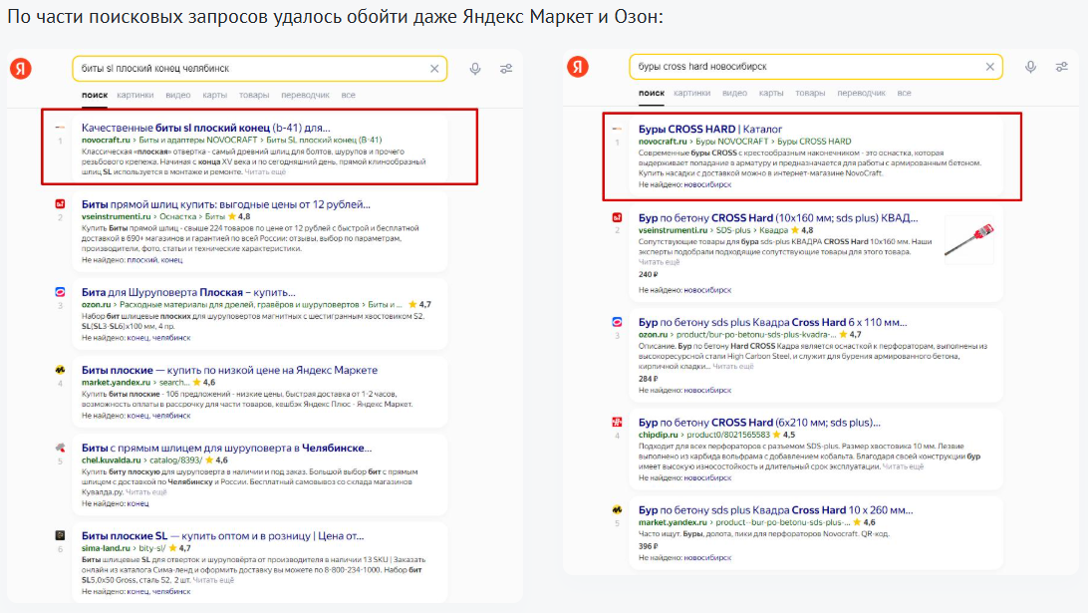Open search settings in right window
The image size is (1088, 613).
[x=1062, y=67]
